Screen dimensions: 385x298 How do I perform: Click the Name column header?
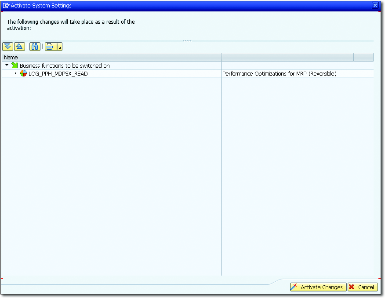click(112, 58)
